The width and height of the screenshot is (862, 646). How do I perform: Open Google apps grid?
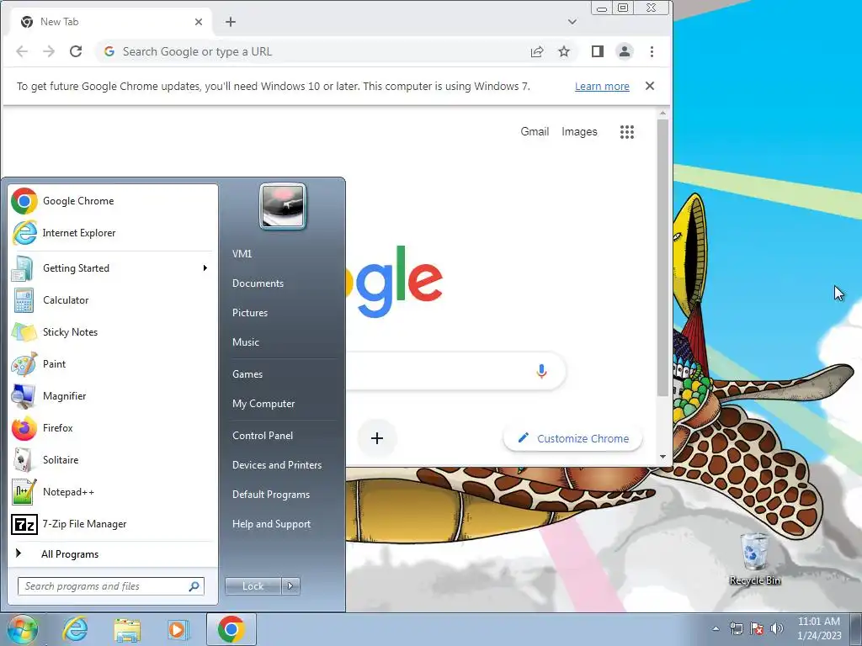[627, 132]
